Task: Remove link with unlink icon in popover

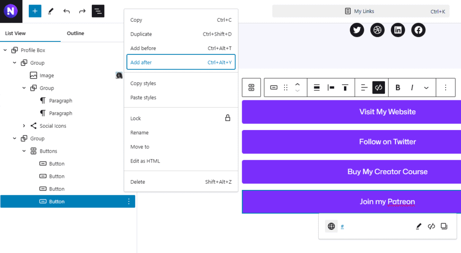Action: (431, 226)
